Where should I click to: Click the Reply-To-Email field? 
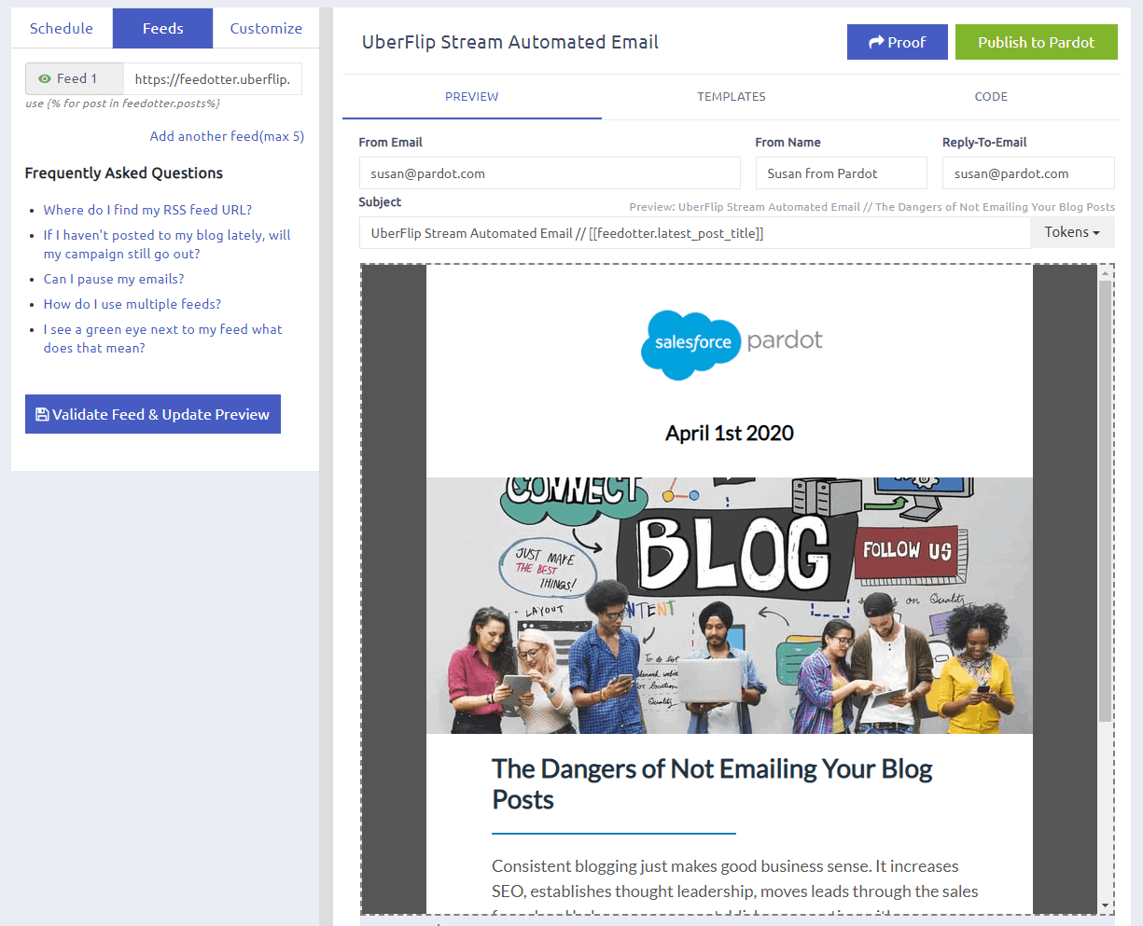pyautogui.click(x=1028, y=173)
